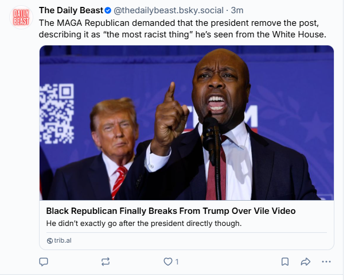The height and width of the screenshot is (280, 347).
Task: Open the article preview photo
Action: (186, 123)
